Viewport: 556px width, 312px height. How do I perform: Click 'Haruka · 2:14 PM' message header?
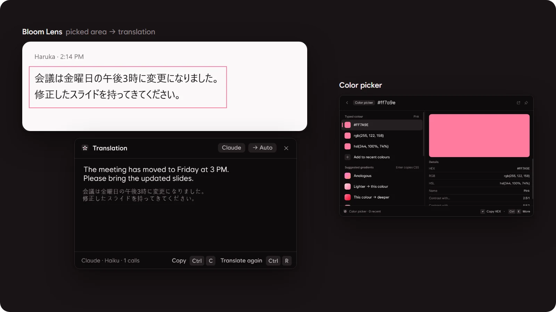(x=59, y=57)
